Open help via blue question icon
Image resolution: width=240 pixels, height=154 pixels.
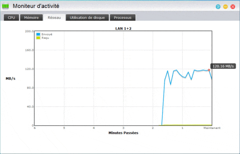[218, 7]
